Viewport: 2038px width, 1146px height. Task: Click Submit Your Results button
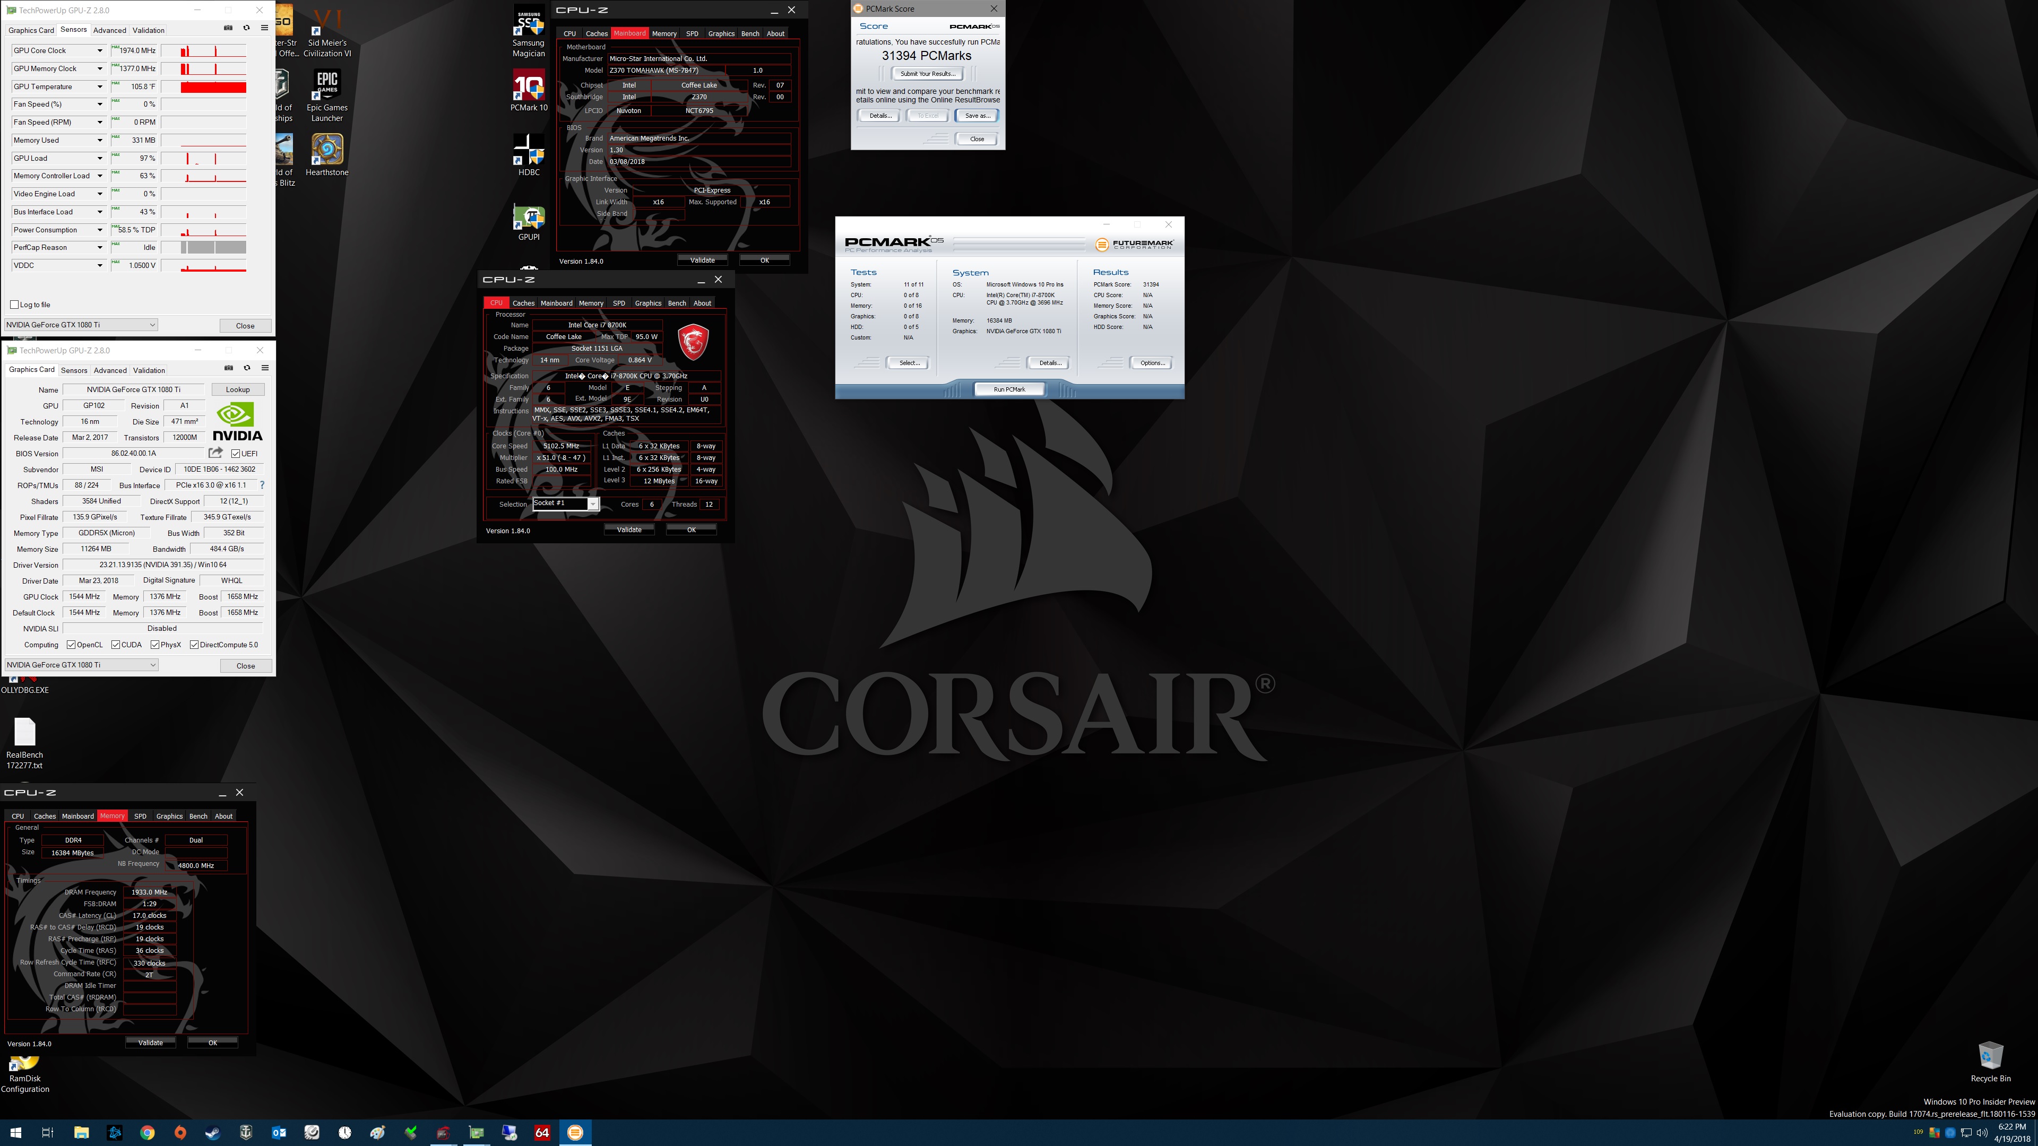click(927, 74)
